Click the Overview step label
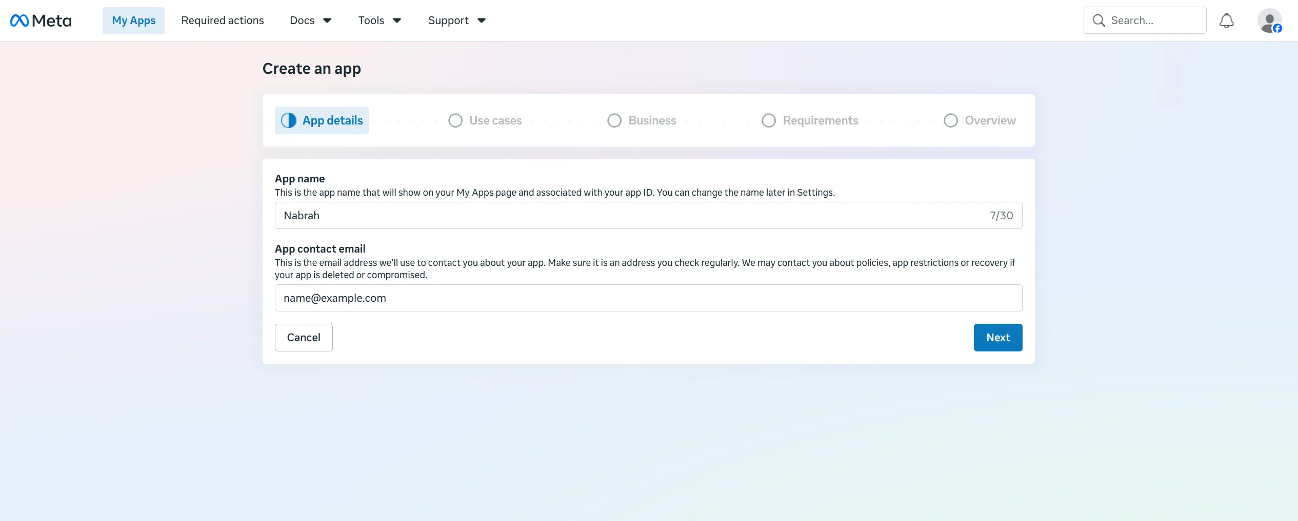The width and height of the screenshot is (1298, 521). (990, 120)
